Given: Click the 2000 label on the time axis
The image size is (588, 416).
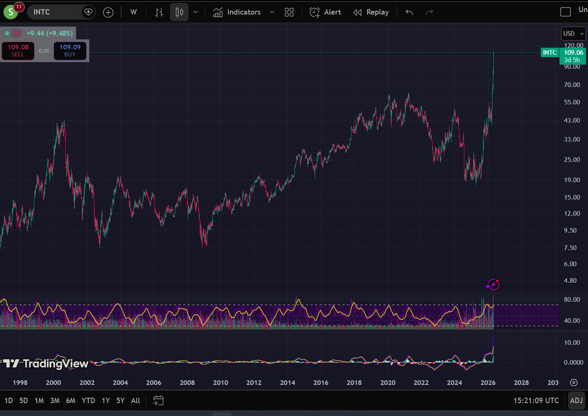Looking at the screenshot, I should tap(53, 382).
